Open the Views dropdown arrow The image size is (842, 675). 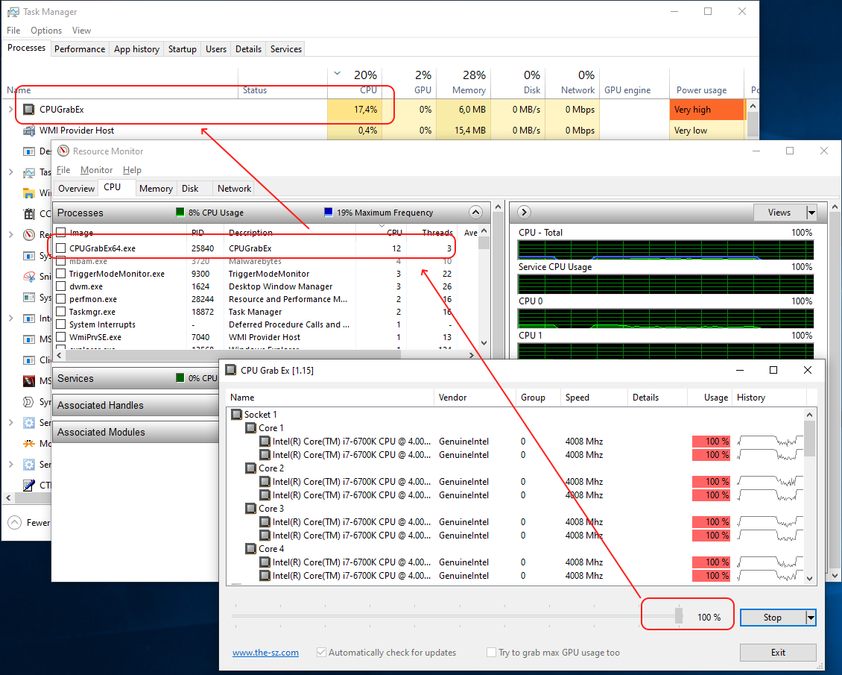(811, 213)
